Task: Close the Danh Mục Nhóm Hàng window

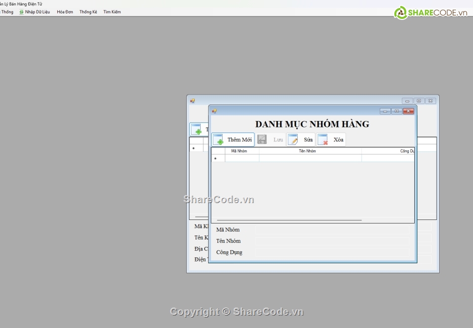Action: [408, 111]
